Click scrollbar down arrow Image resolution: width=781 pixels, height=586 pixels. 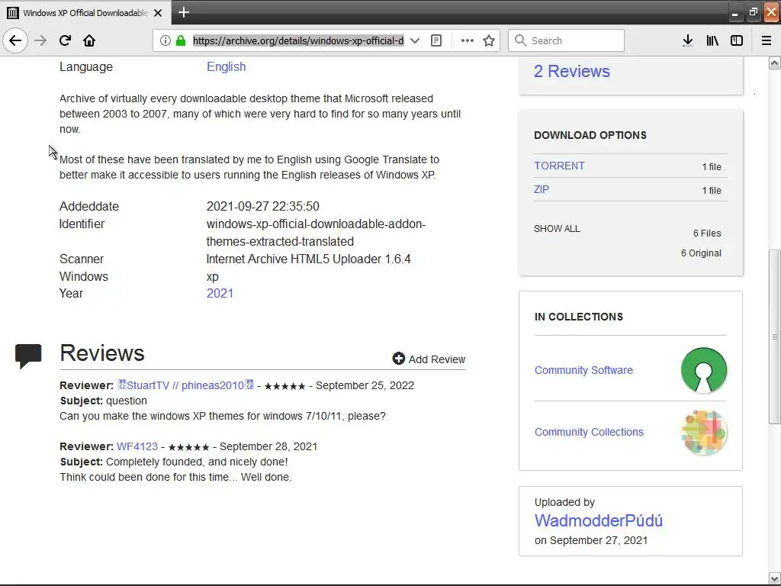[x=775, y=578]
